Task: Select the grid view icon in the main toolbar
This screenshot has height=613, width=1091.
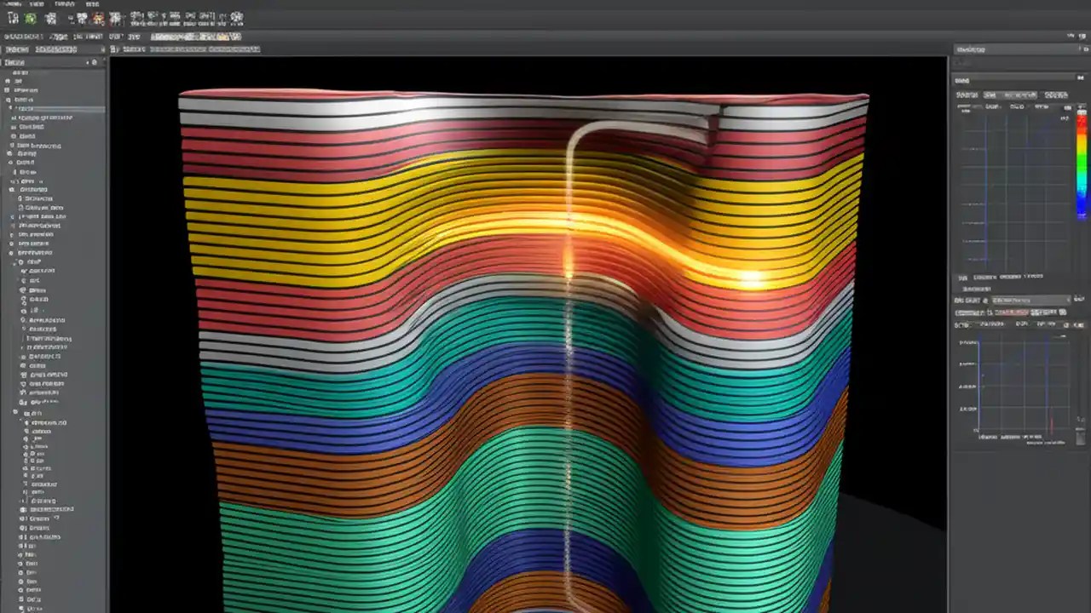Action: pyautogui.click(x=51, y=18)
